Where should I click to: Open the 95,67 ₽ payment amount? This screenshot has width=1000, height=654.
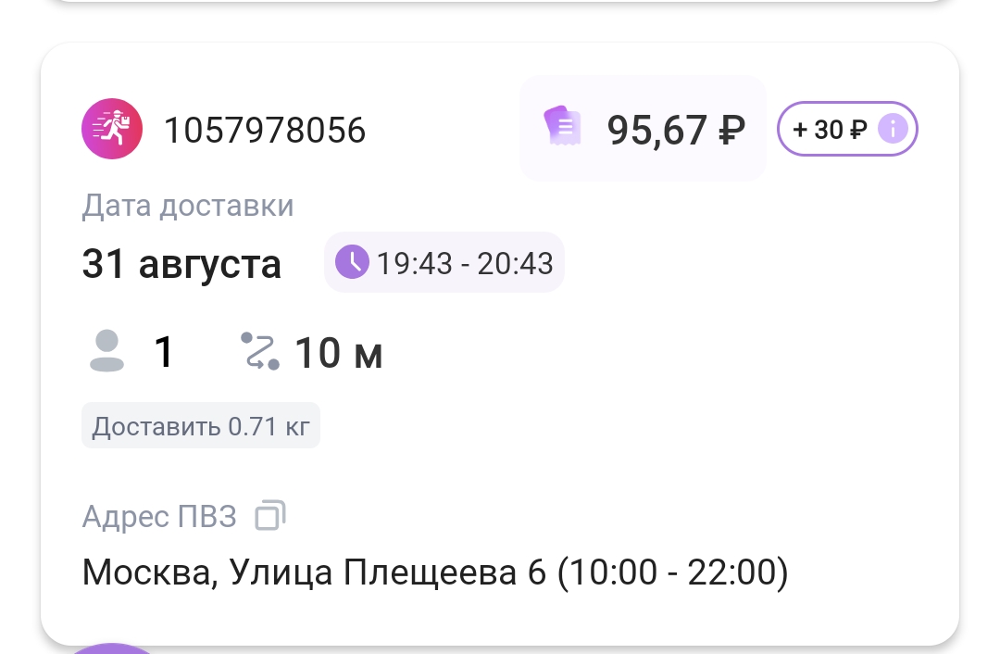pyautogui.click(x=676, y=130)
